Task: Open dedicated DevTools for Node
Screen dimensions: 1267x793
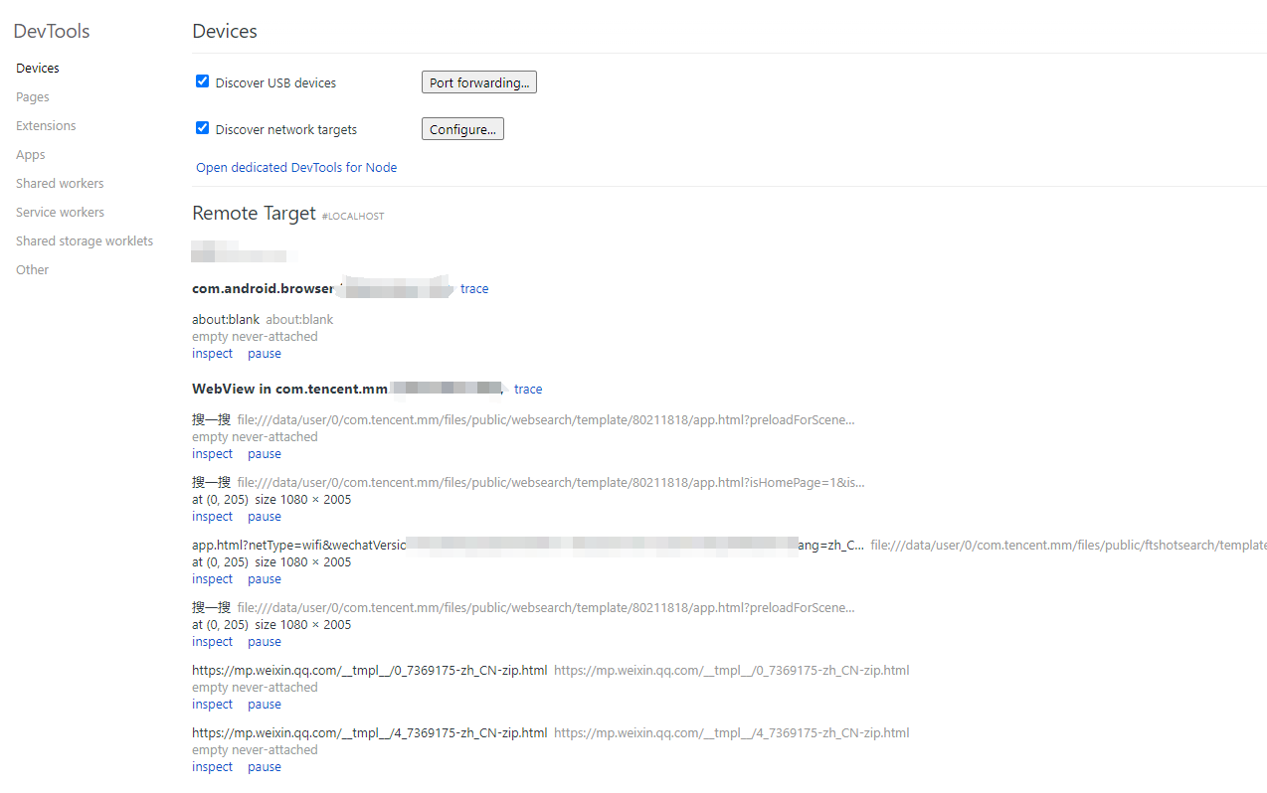Action: pyautogui.click(x=296, y=168)
